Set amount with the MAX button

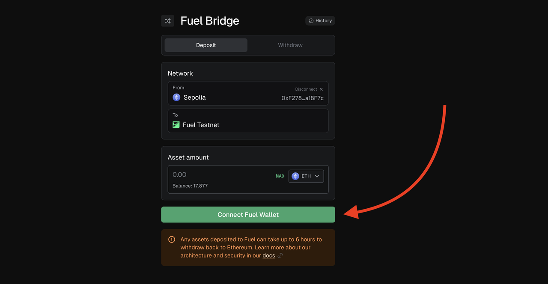[280, 176]
